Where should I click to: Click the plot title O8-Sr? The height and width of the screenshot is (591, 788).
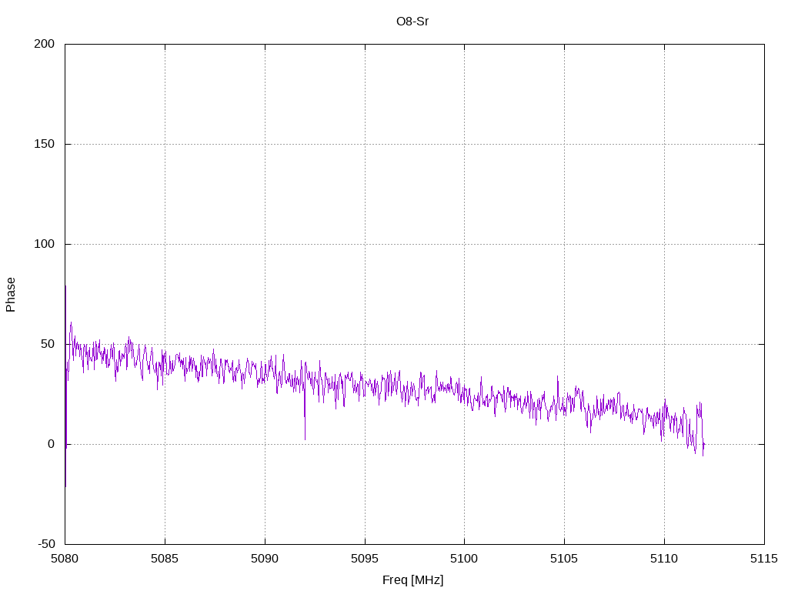412,22
